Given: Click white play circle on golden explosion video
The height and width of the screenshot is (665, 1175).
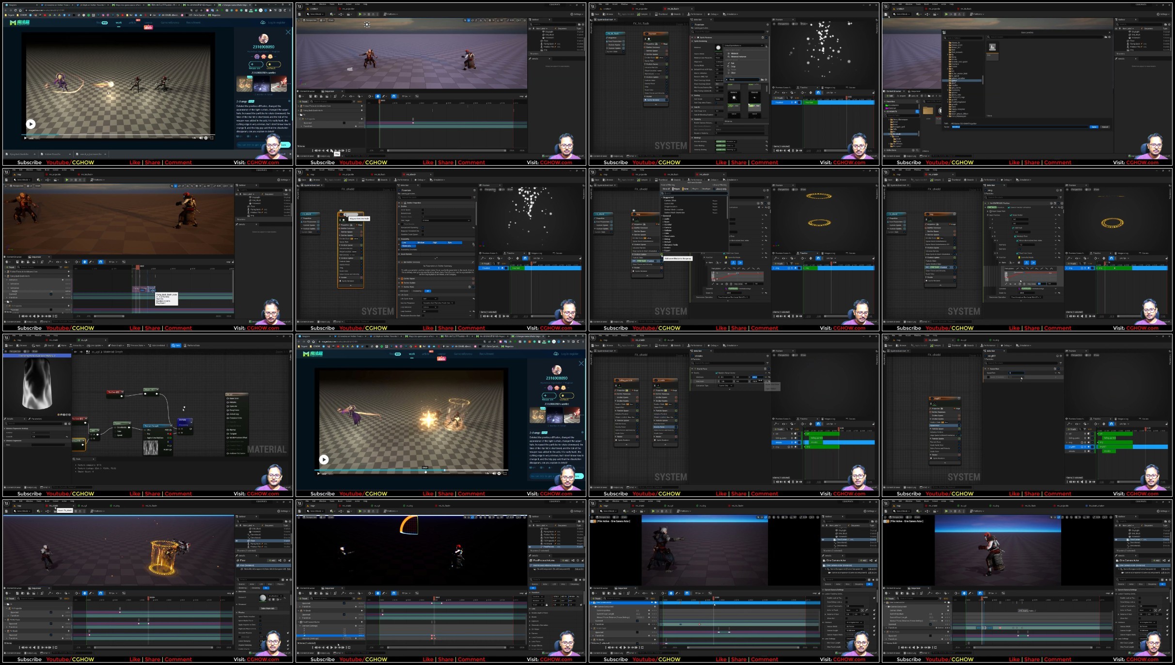Looking at the screenshot, I should click(324, 460).
